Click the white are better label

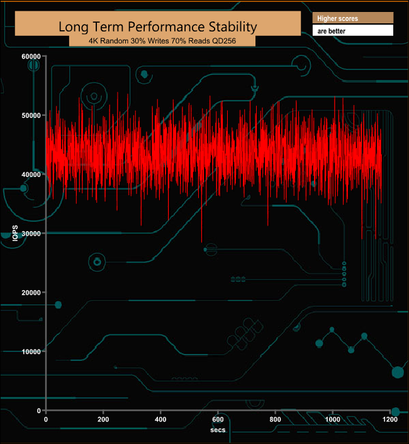353,31
